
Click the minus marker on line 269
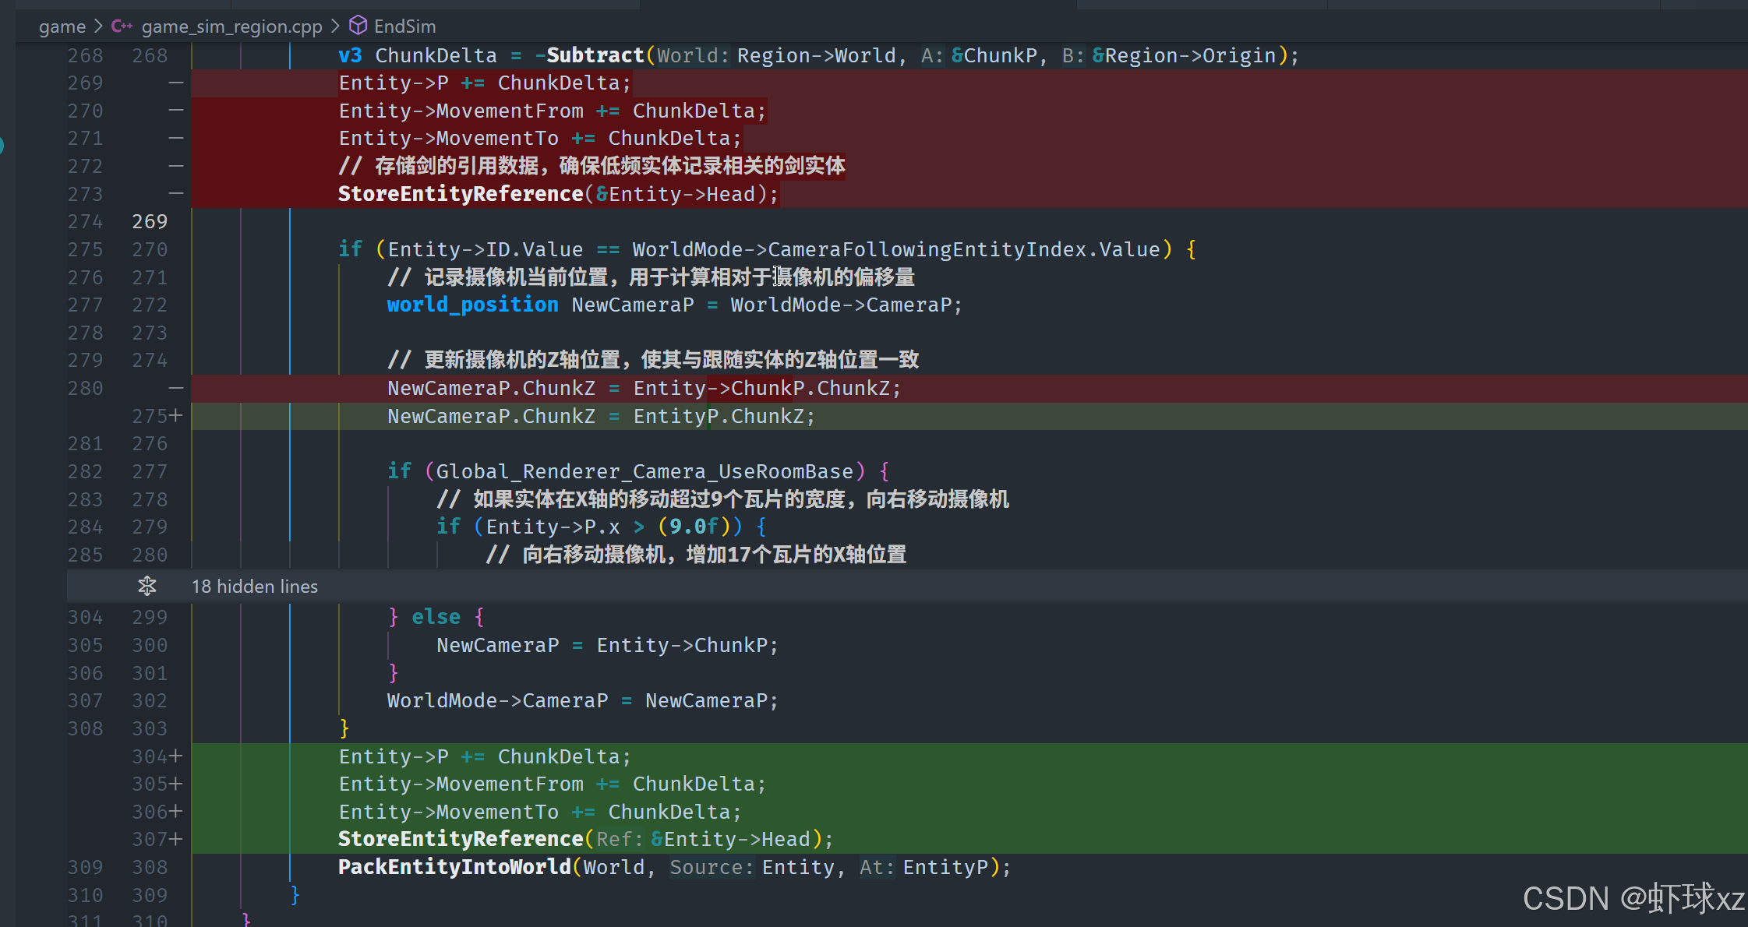[176, 83]
